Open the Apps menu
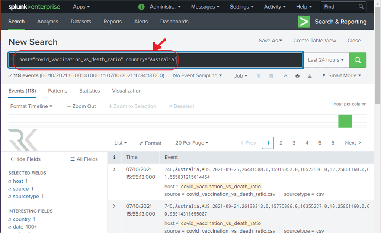This screenshot has width=381, height=233. click(81, 7)
